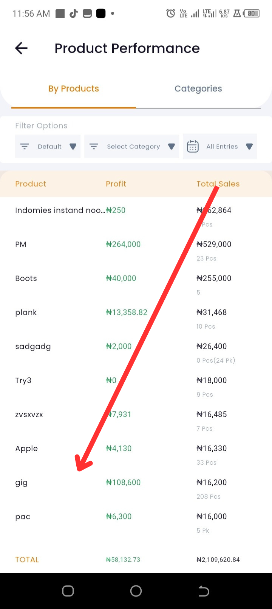Tap the alarm clock status icon
272x609 pixels.
[x=171, y=14]
